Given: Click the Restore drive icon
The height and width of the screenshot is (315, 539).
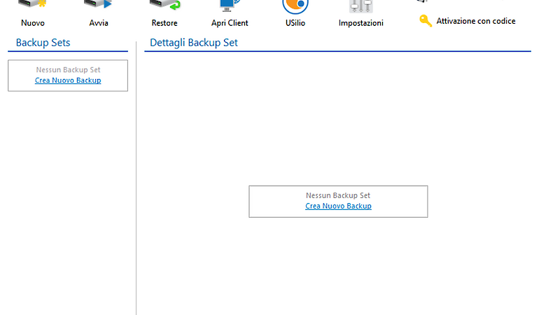Looking at the screenshot, I should click(164, 6).
